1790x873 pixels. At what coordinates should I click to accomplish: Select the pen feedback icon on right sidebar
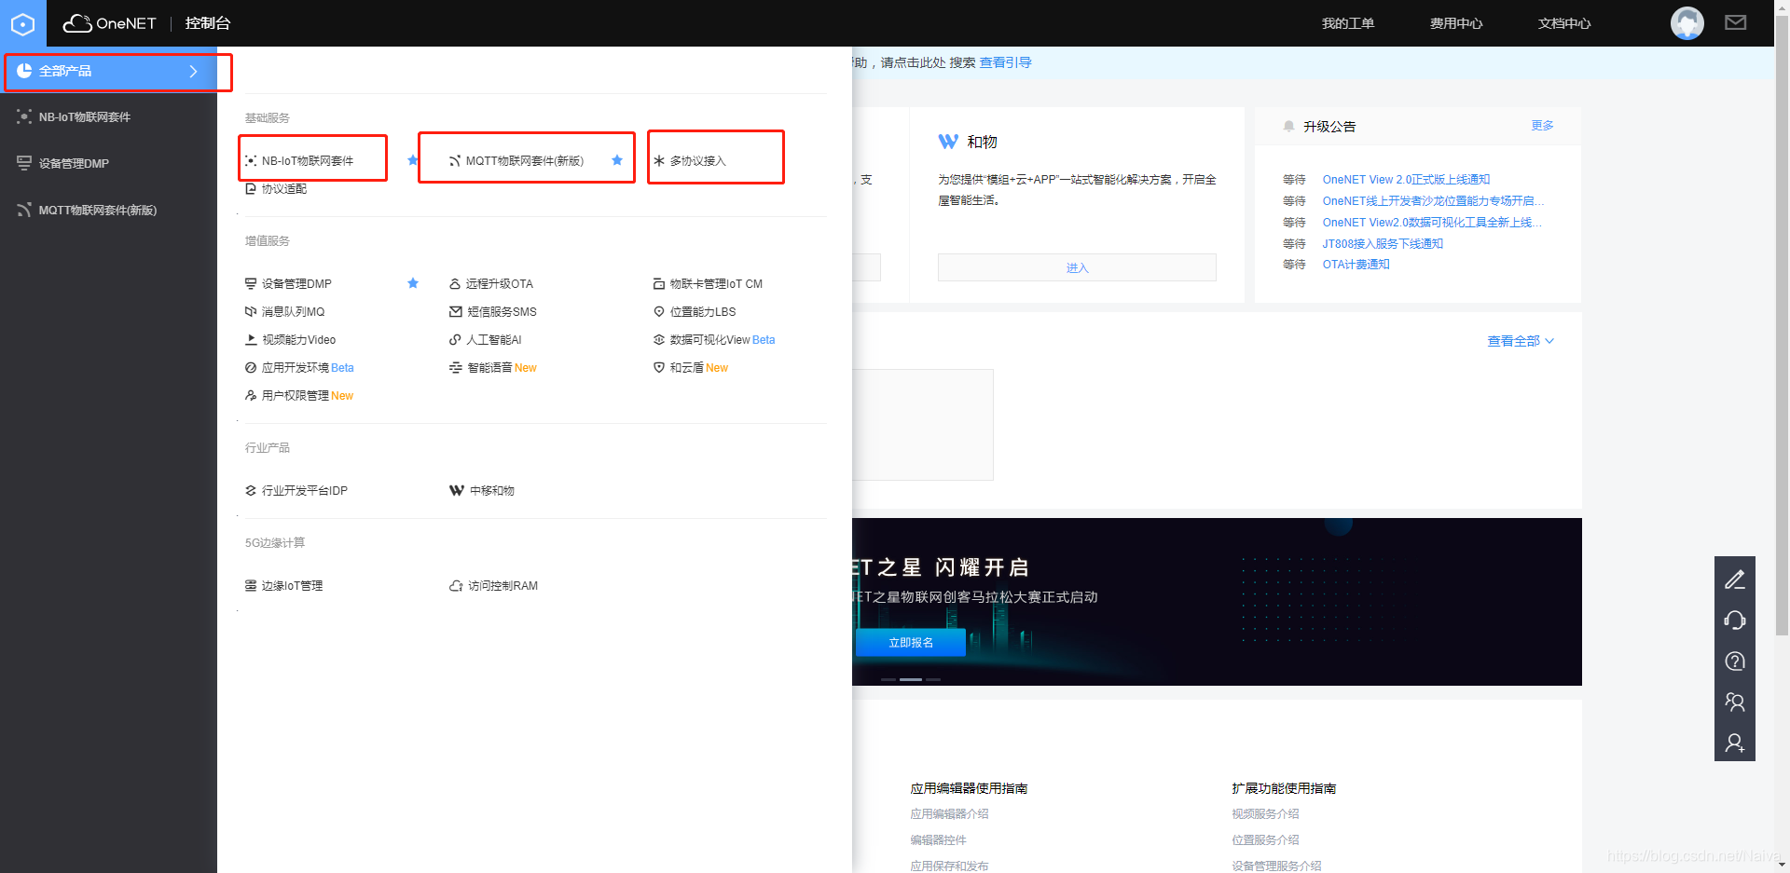(x=1735, y=579)
